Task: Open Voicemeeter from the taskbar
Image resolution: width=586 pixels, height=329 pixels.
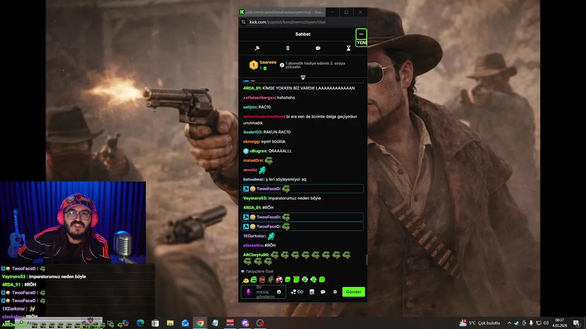Action: tap(230, 323)
